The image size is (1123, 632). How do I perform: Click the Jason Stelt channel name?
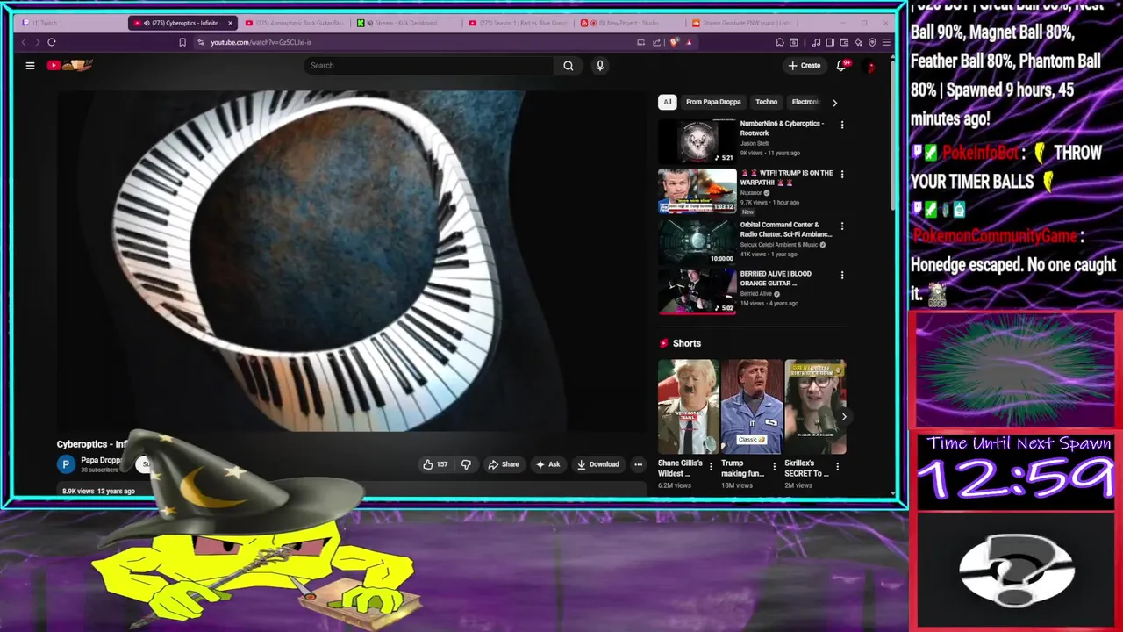755,143
